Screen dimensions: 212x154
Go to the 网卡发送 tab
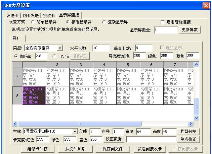pyautogui.click(x=31, y=15)
